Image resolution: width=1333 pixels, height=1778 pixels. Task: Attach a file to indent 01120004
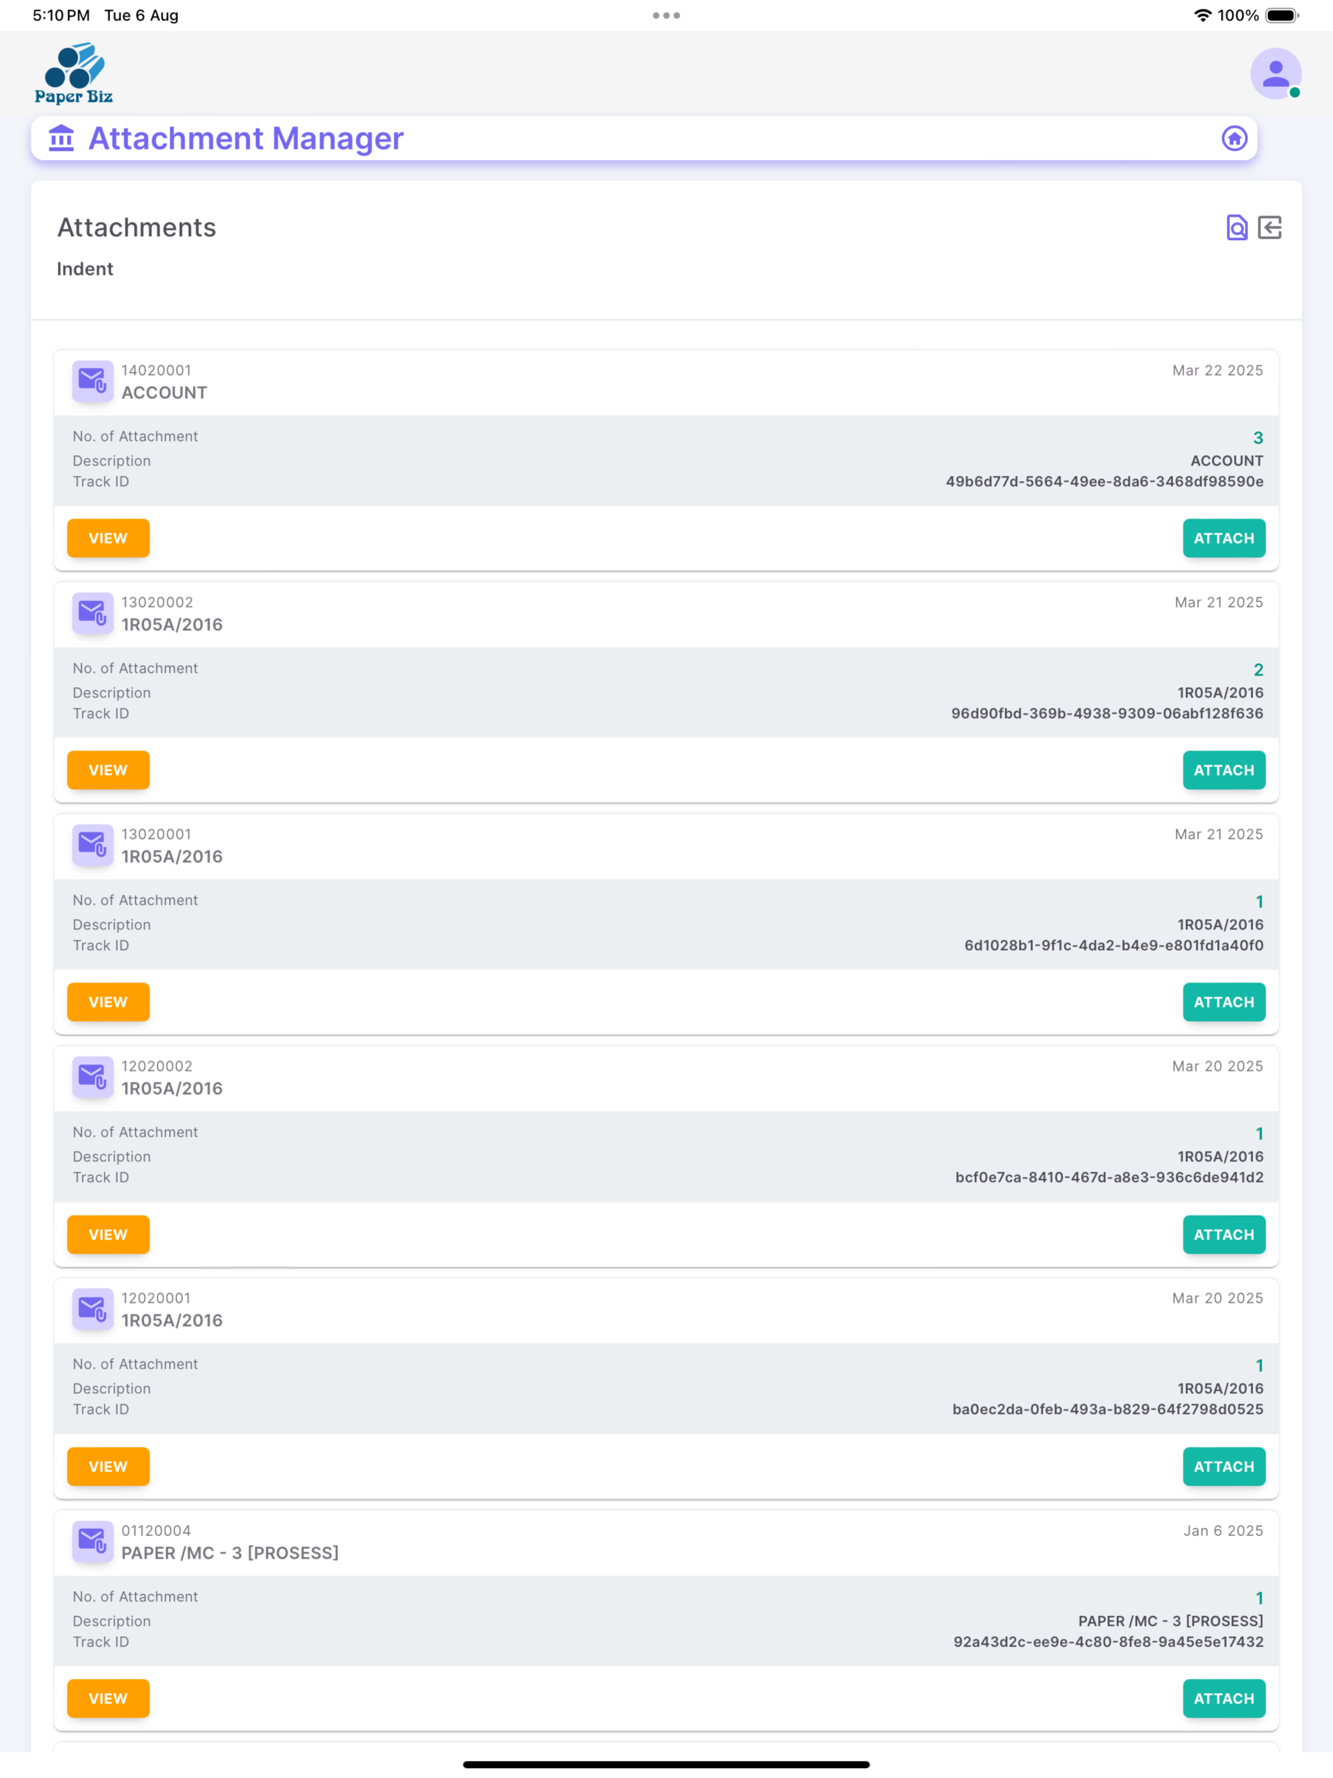tap(1224, 1699)
